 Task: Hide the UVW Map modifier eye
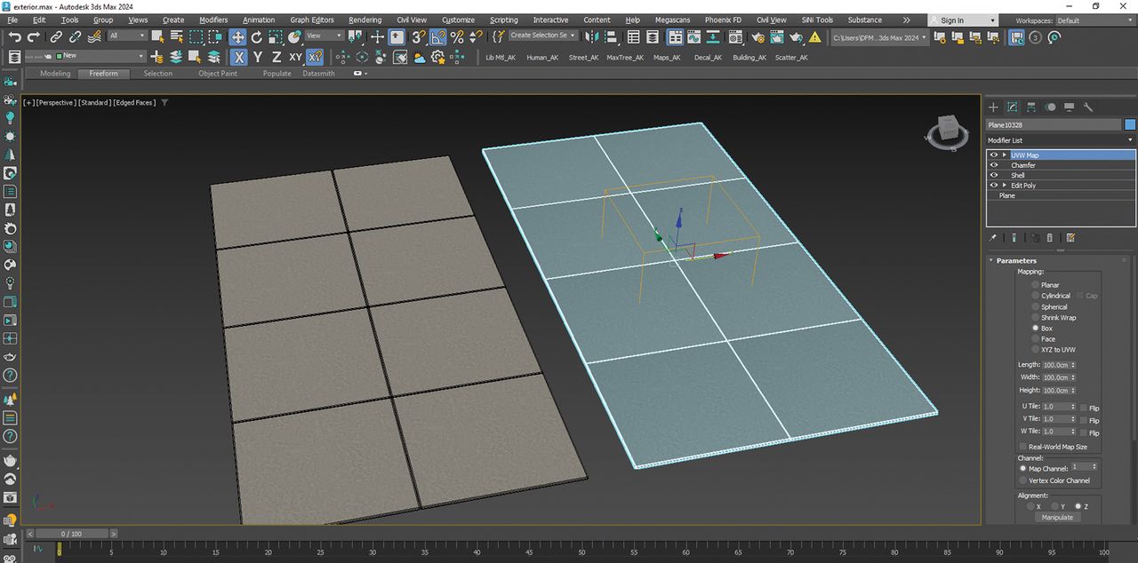994,155
